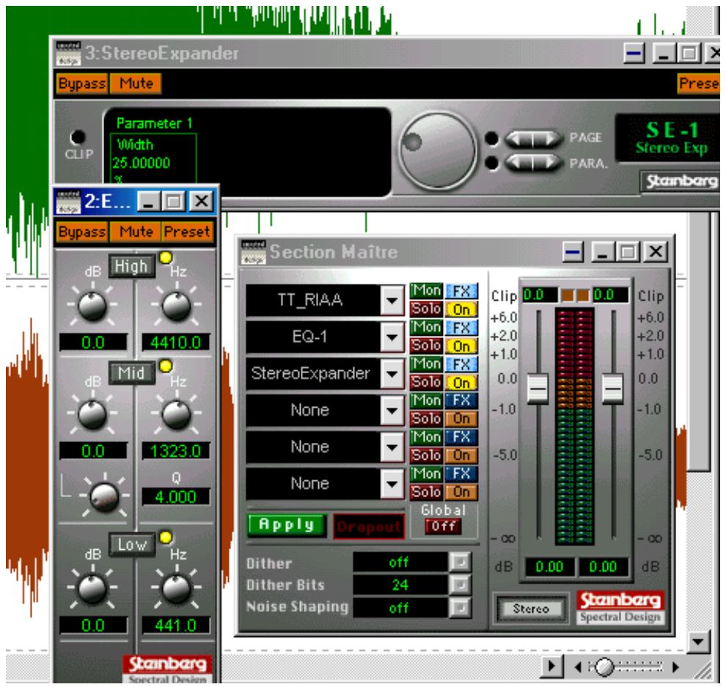
Task: Click the StereoExpander large value dial
Action: (438, 151)
